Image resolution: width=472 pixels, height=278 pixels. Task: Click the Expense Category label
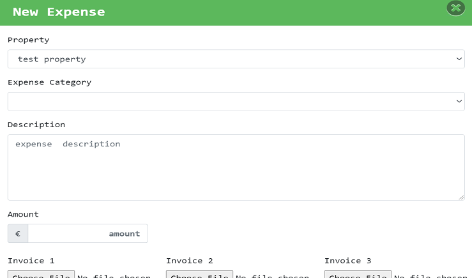pos(49,82)
